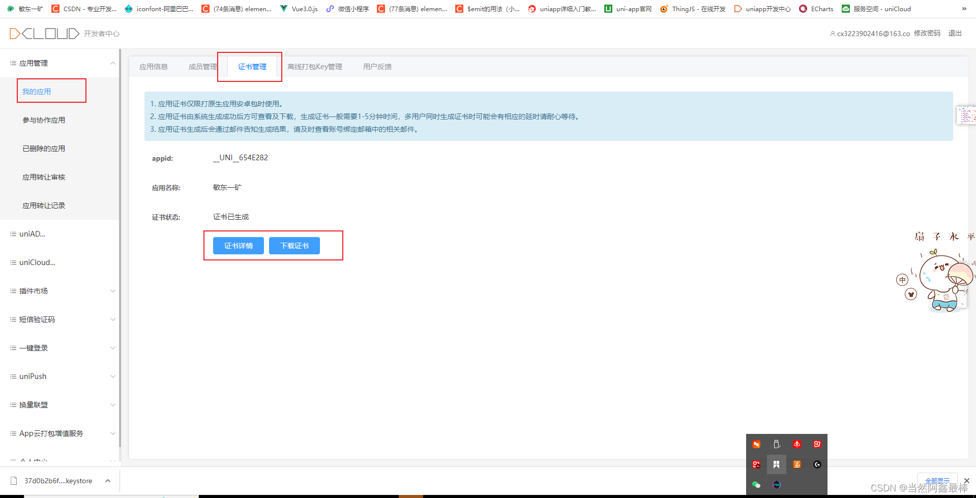976x498 pixels.
Task: Open the 用户反馈 tab
Action: (x=376, y=66)
